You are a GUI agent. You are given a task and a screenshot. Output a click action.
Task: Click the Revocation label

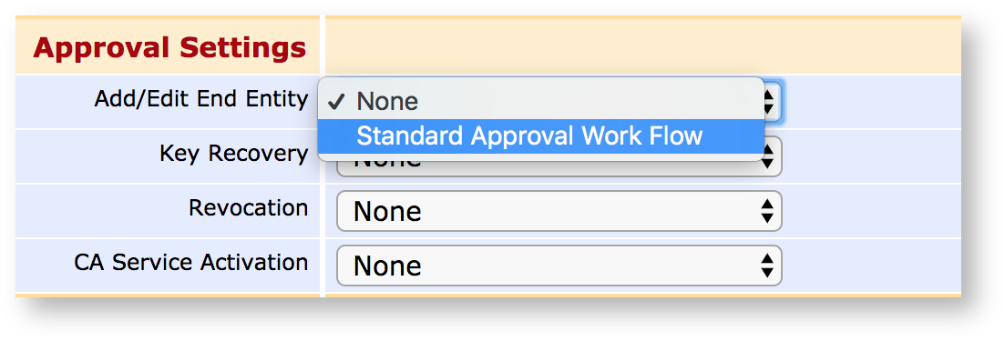248,208
